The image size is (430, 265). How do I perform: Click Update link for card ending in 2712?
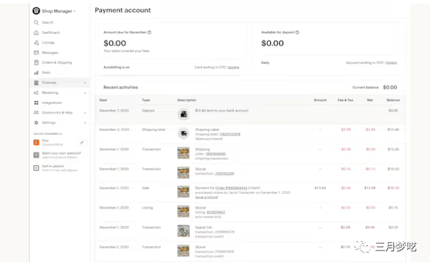point(233,67)
